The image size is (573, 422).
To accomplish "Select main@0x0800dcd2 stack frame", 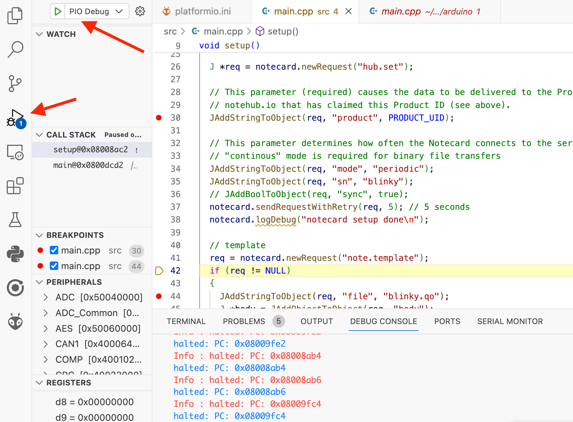I will (x=92, y=165).
